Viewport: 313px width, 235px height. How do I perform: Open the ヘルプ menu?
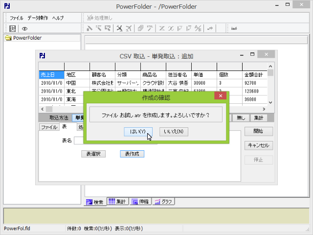pyautogui.click(x=58, y=18)
